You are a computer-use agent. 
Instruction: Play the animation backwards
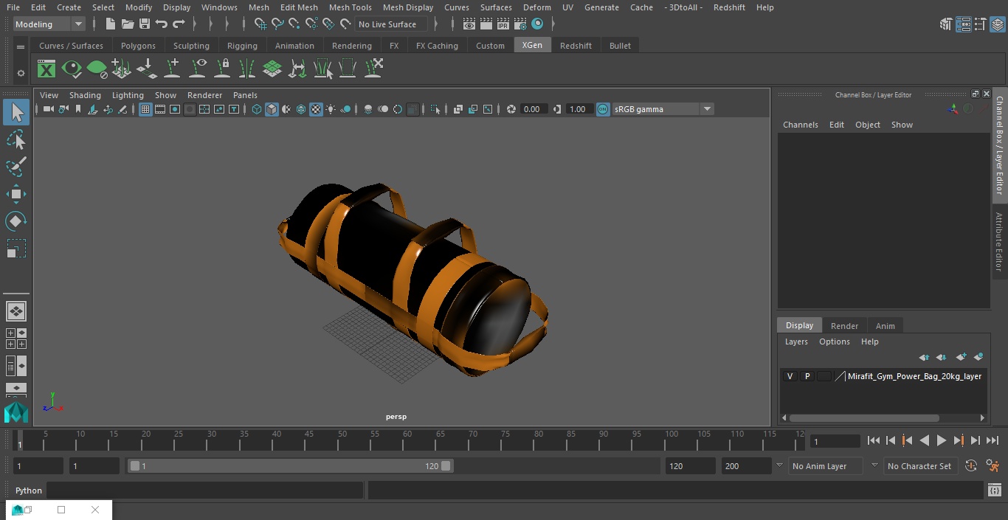coord(924,440)
